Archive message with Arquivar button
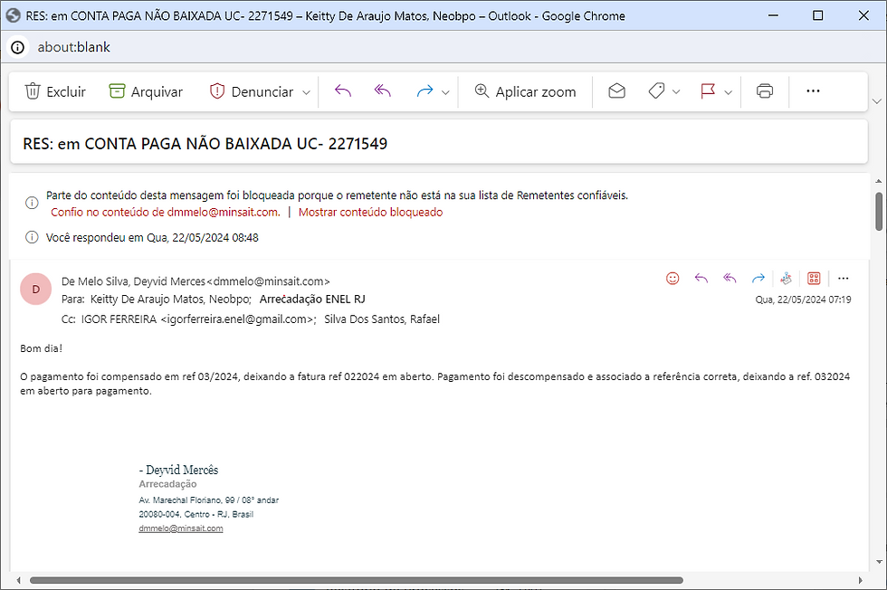This screenshot has height=590, width=887. tap(146, 91)
